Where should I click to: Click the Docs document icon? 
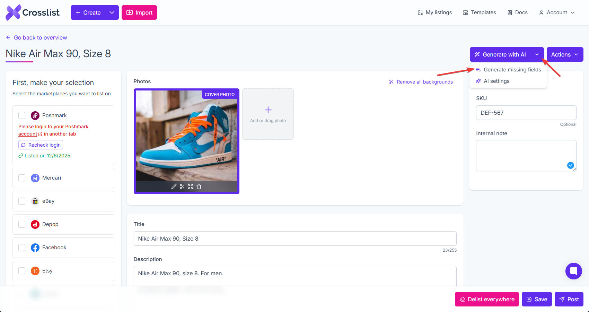click(x=510, y=12)
